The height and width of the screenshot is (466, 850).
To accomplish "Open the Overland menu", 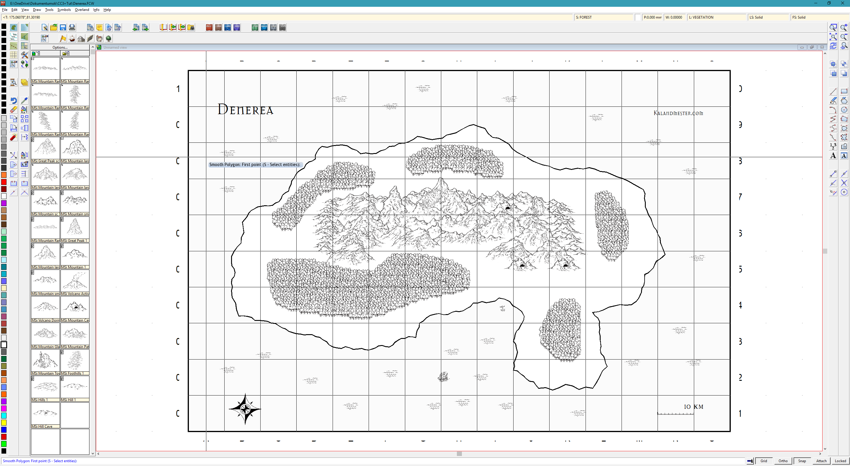I will (82, 10).
